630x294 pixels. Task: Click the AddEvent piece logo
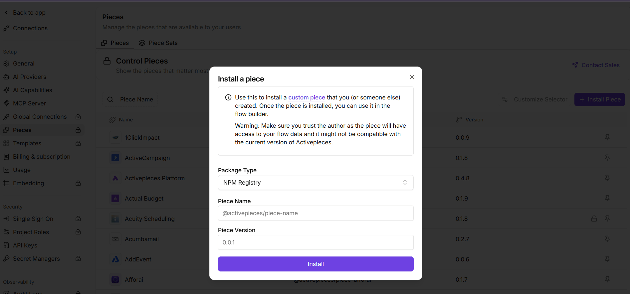point(115,259)
